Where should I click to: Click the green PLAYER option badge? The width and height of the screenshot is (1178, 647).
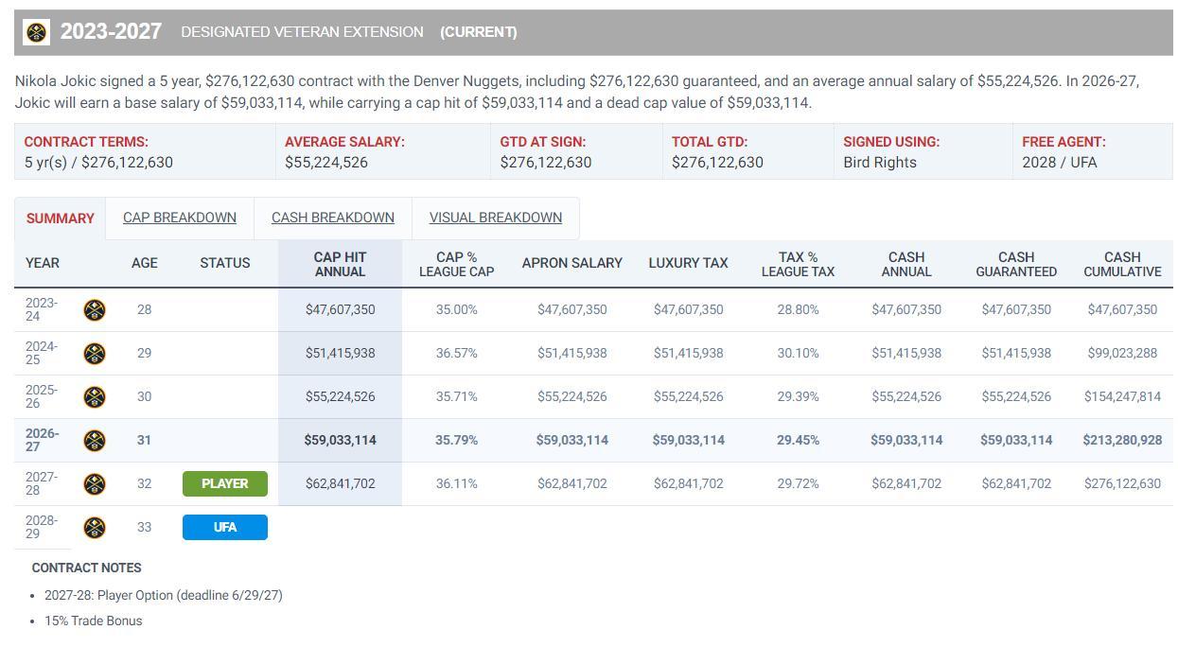[225, 483]
